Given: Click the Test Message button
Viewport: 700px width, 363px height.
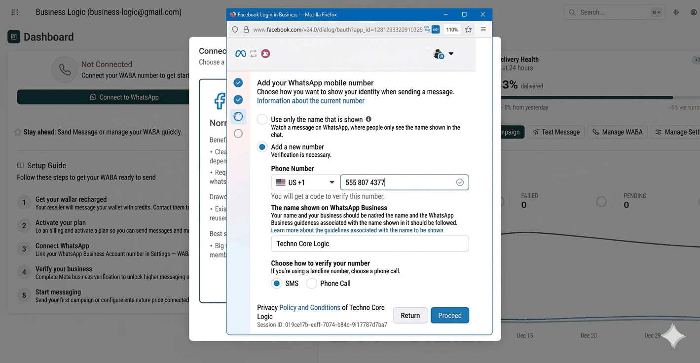Looking at the screenshot, I should 556,132.
